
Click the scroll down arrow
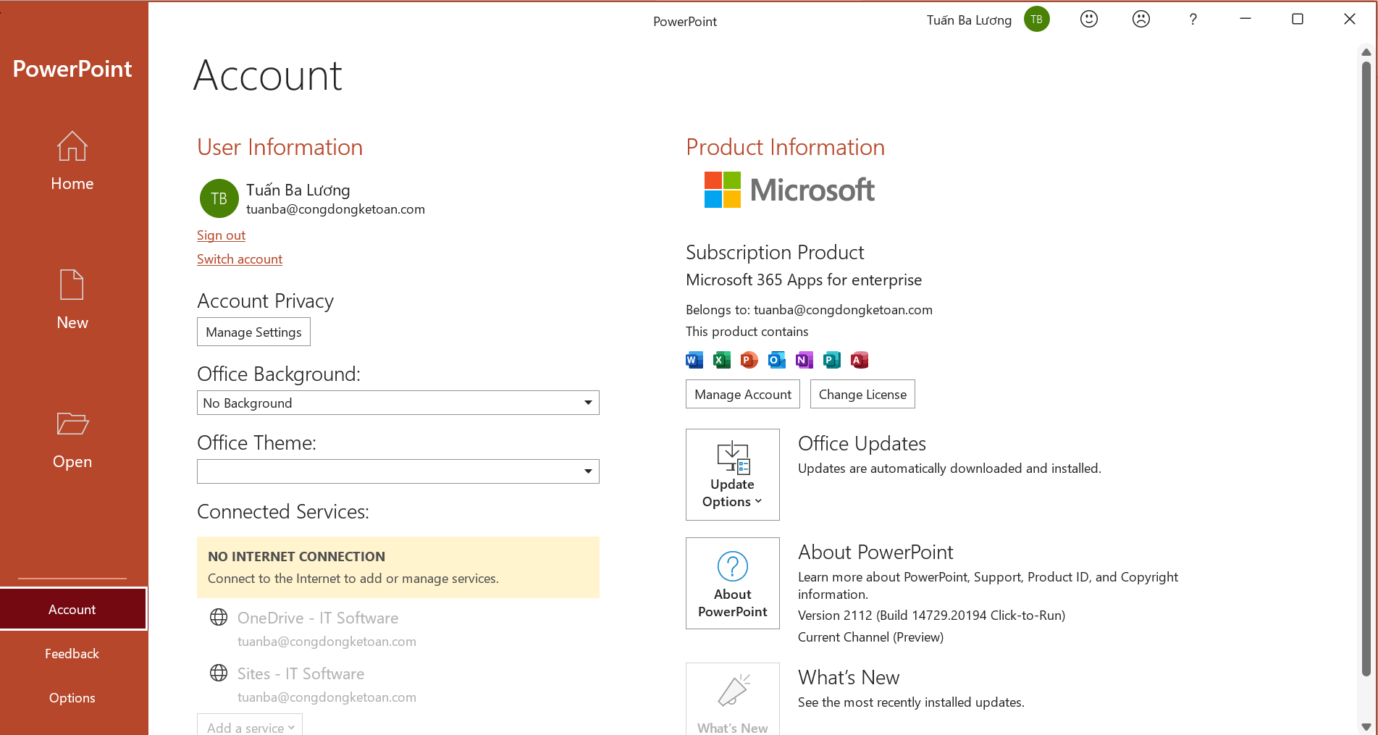click(x=1366, y=726)
